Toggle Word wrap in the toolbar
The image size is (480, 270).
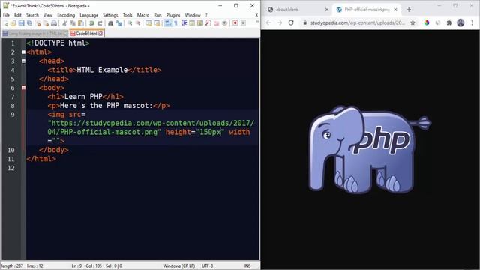[x=168, y=23]
